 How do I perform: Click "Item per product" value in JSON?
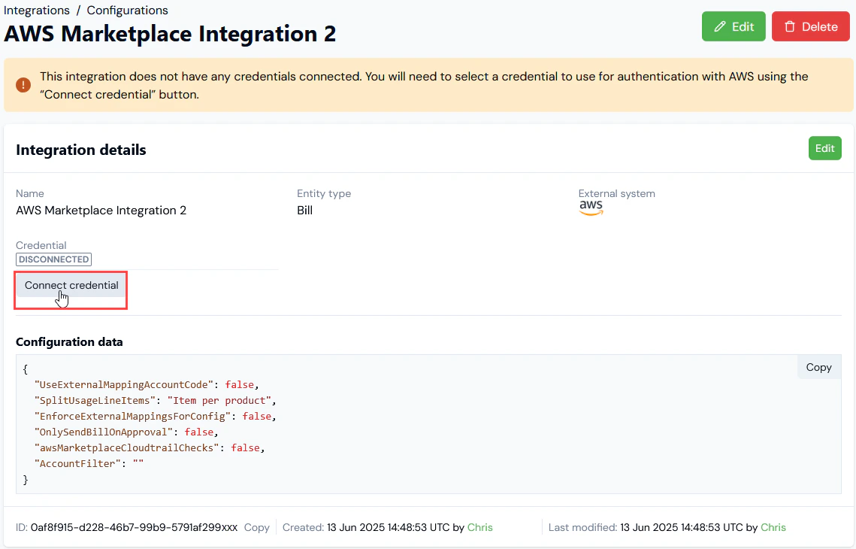[x=219, y=400]
